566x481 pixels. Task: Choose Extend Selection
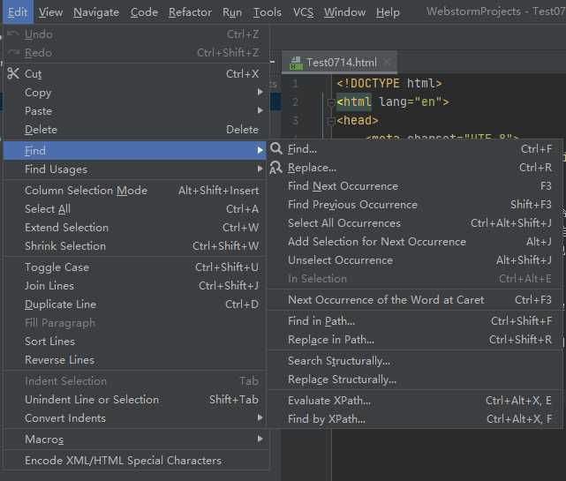(134, 228)
